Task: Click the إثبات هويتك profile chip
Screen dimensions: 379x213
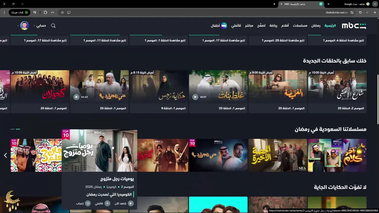Action: pos(20,12)
